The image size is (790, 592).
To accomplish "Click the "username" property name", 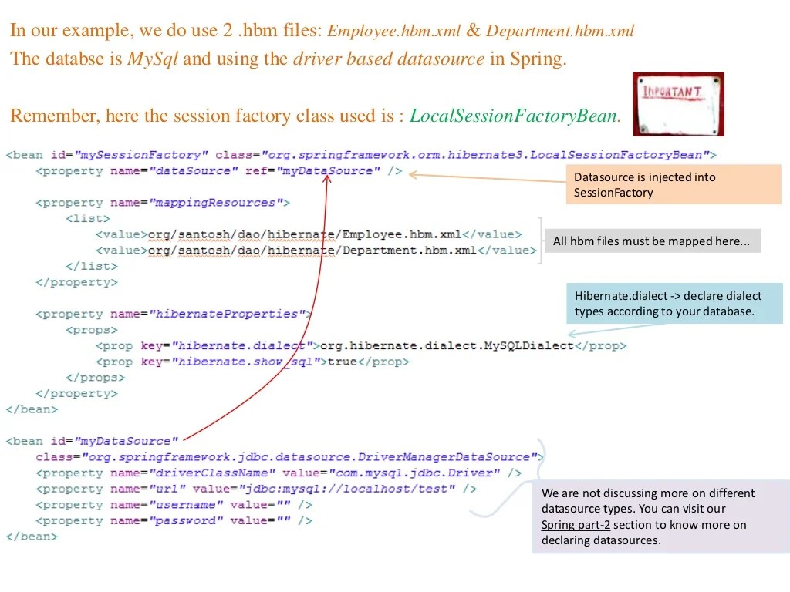I will coord(186,505).
